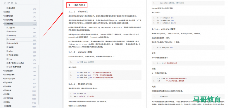Click the third bookmark toolbar icon (add bookmark)
The width and height of the screenshot is (228, 108).
click(x=12, y=3)
